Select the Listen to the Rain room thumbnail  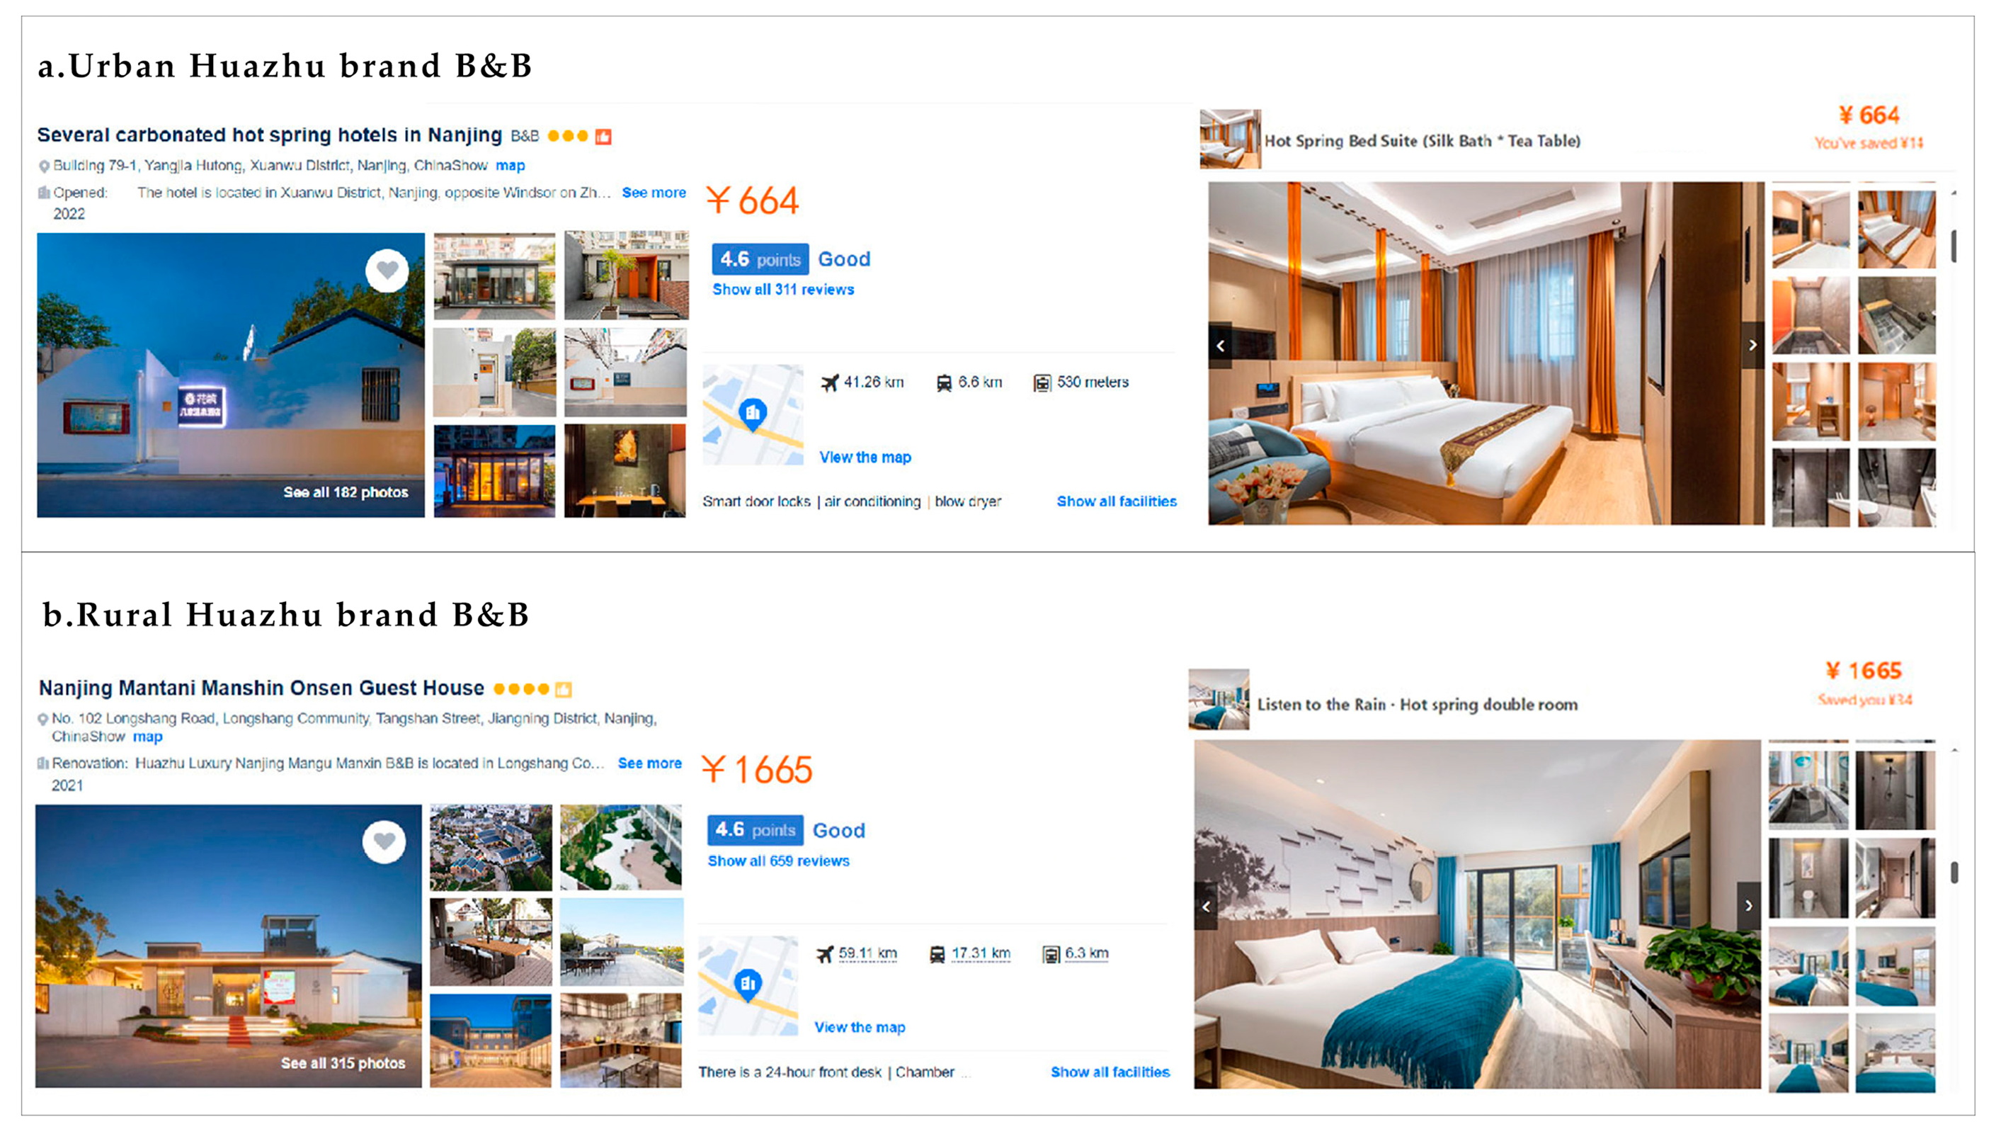coord(1219,699)
